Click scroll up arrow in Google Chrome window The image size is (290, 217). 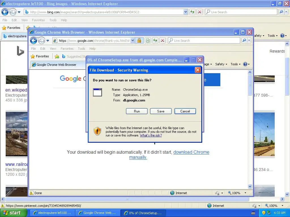[250, 72]
